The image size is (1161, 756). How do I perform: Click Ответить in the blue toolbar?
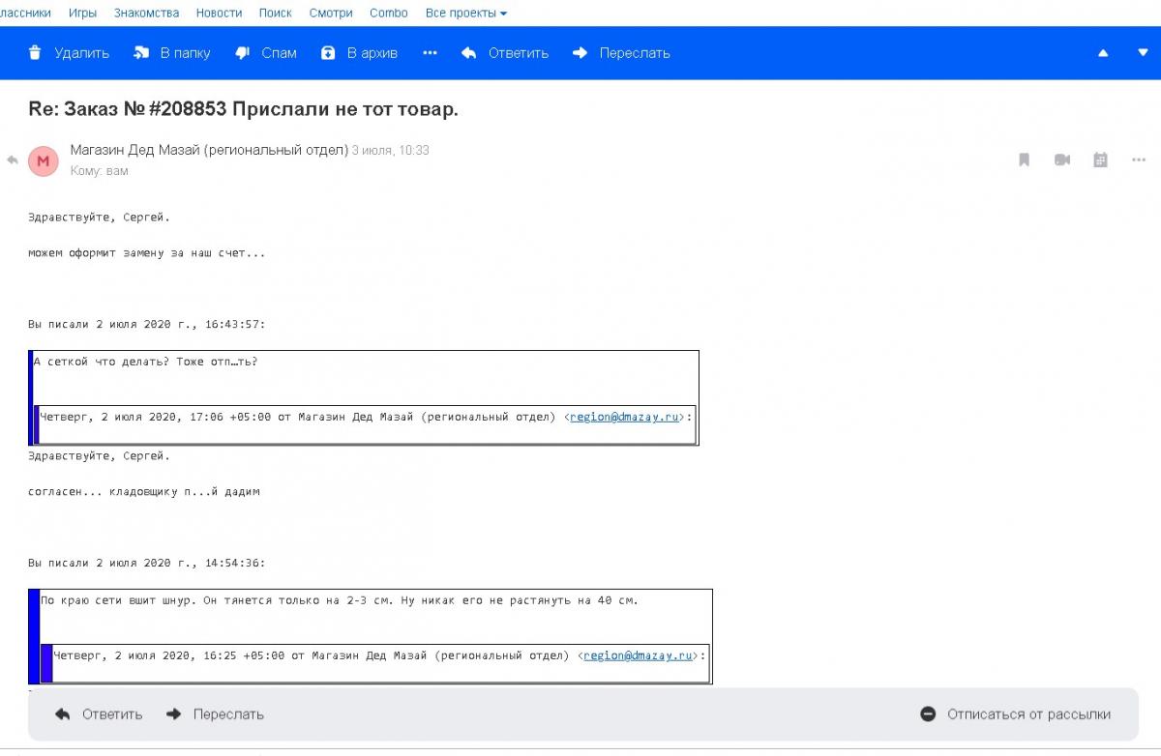tap(505, 53)
